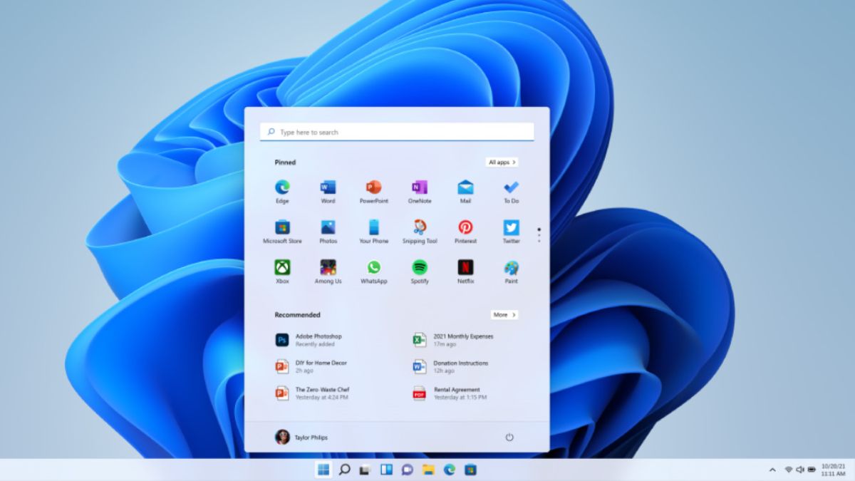Open the Photos app

(328, 232)
